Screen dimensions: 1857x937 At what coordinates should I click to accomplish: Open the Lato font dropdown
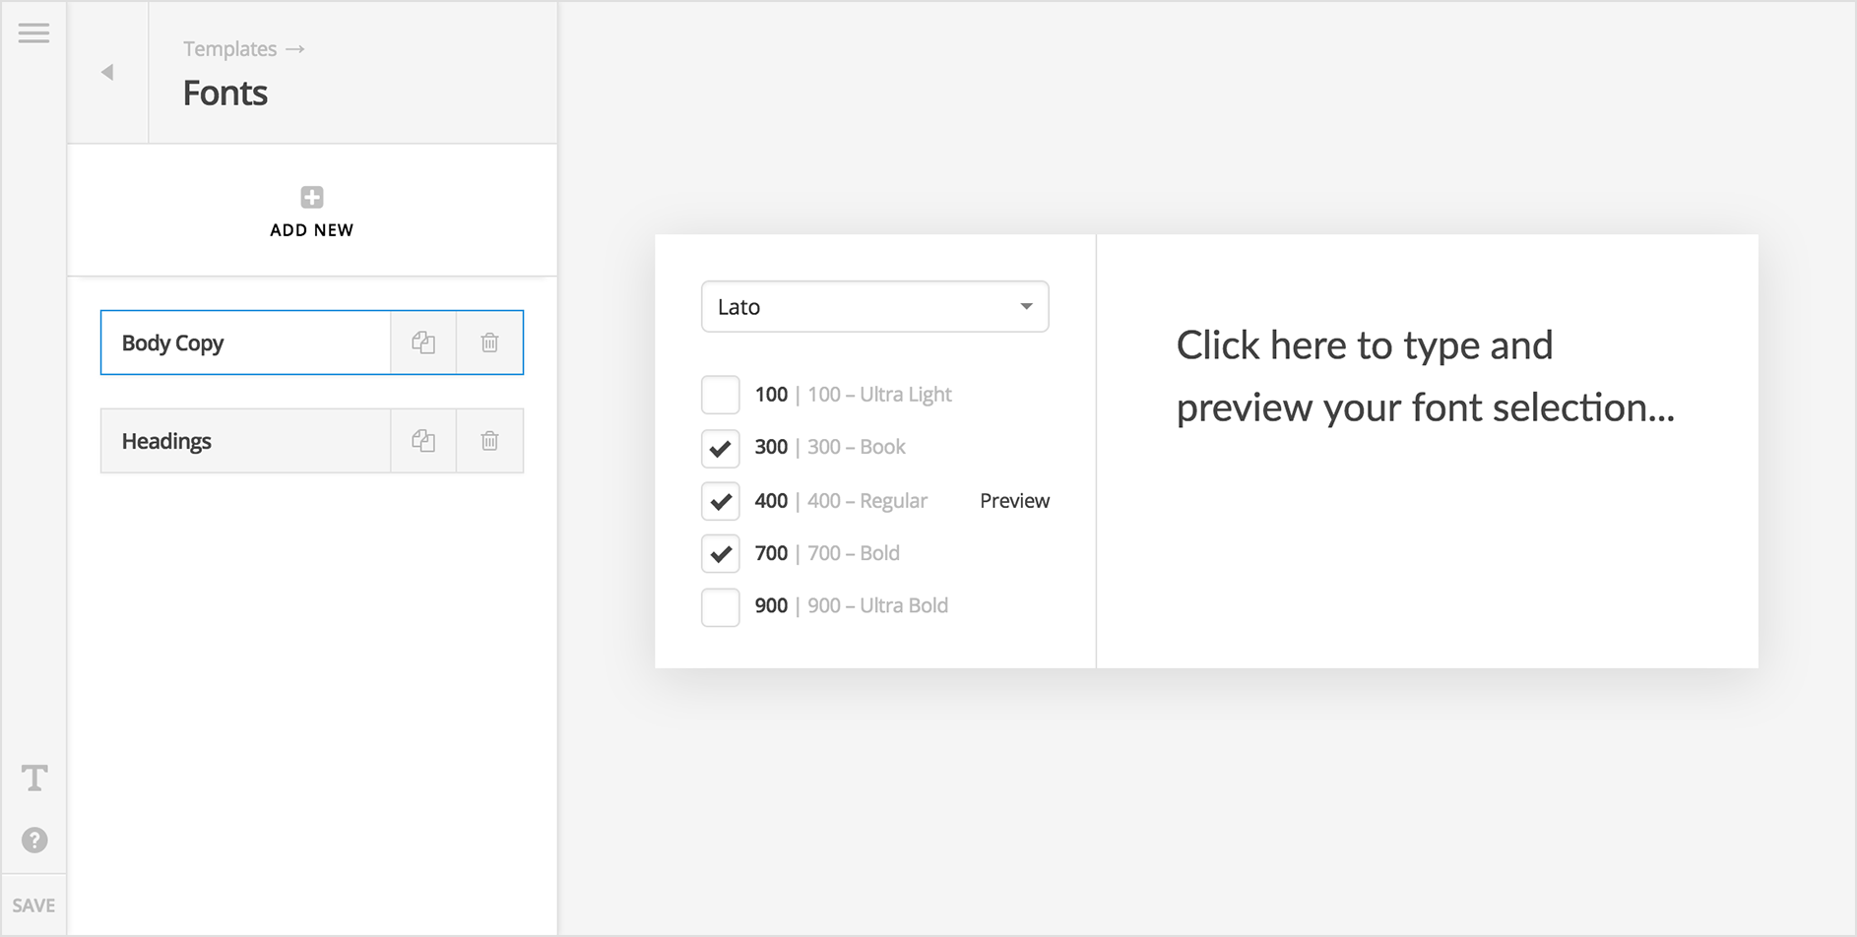coord(1026,306)
